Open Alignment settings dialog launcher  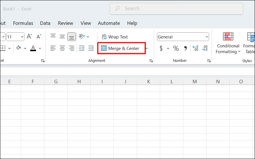coord(151,60)
